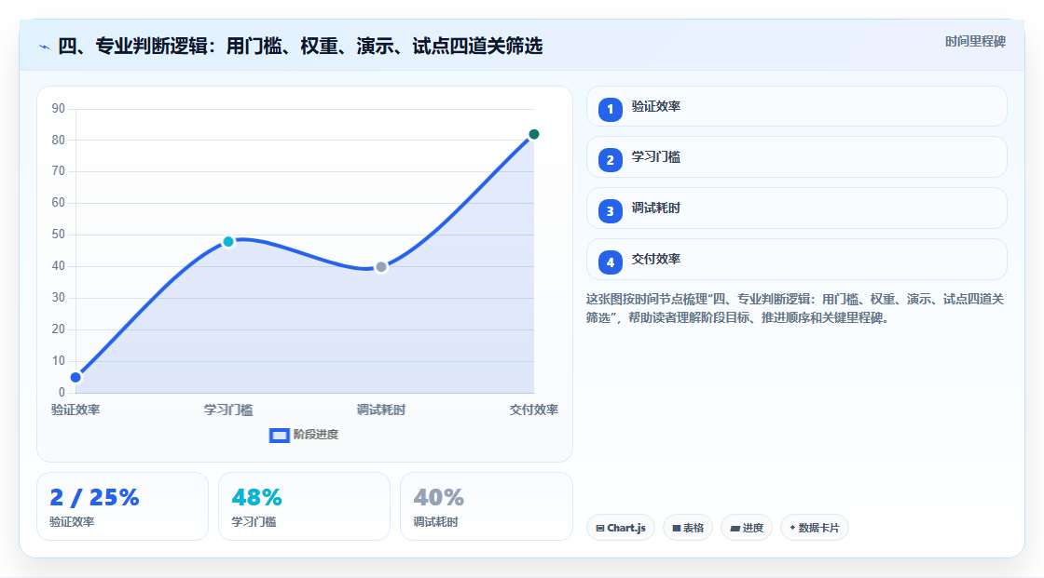Click the cyan 学习门槛 data point
This screenshot has height=578, width=1044.
click(228, 241)
